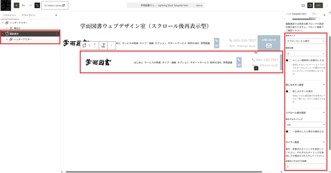The height and width of the screenshot is (173, 331).
Task: Open the 固定位置 dropdown
Action: [x=305, y=54]
